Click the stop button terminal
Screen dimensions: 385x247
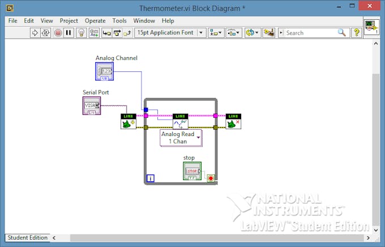[192, 171]
